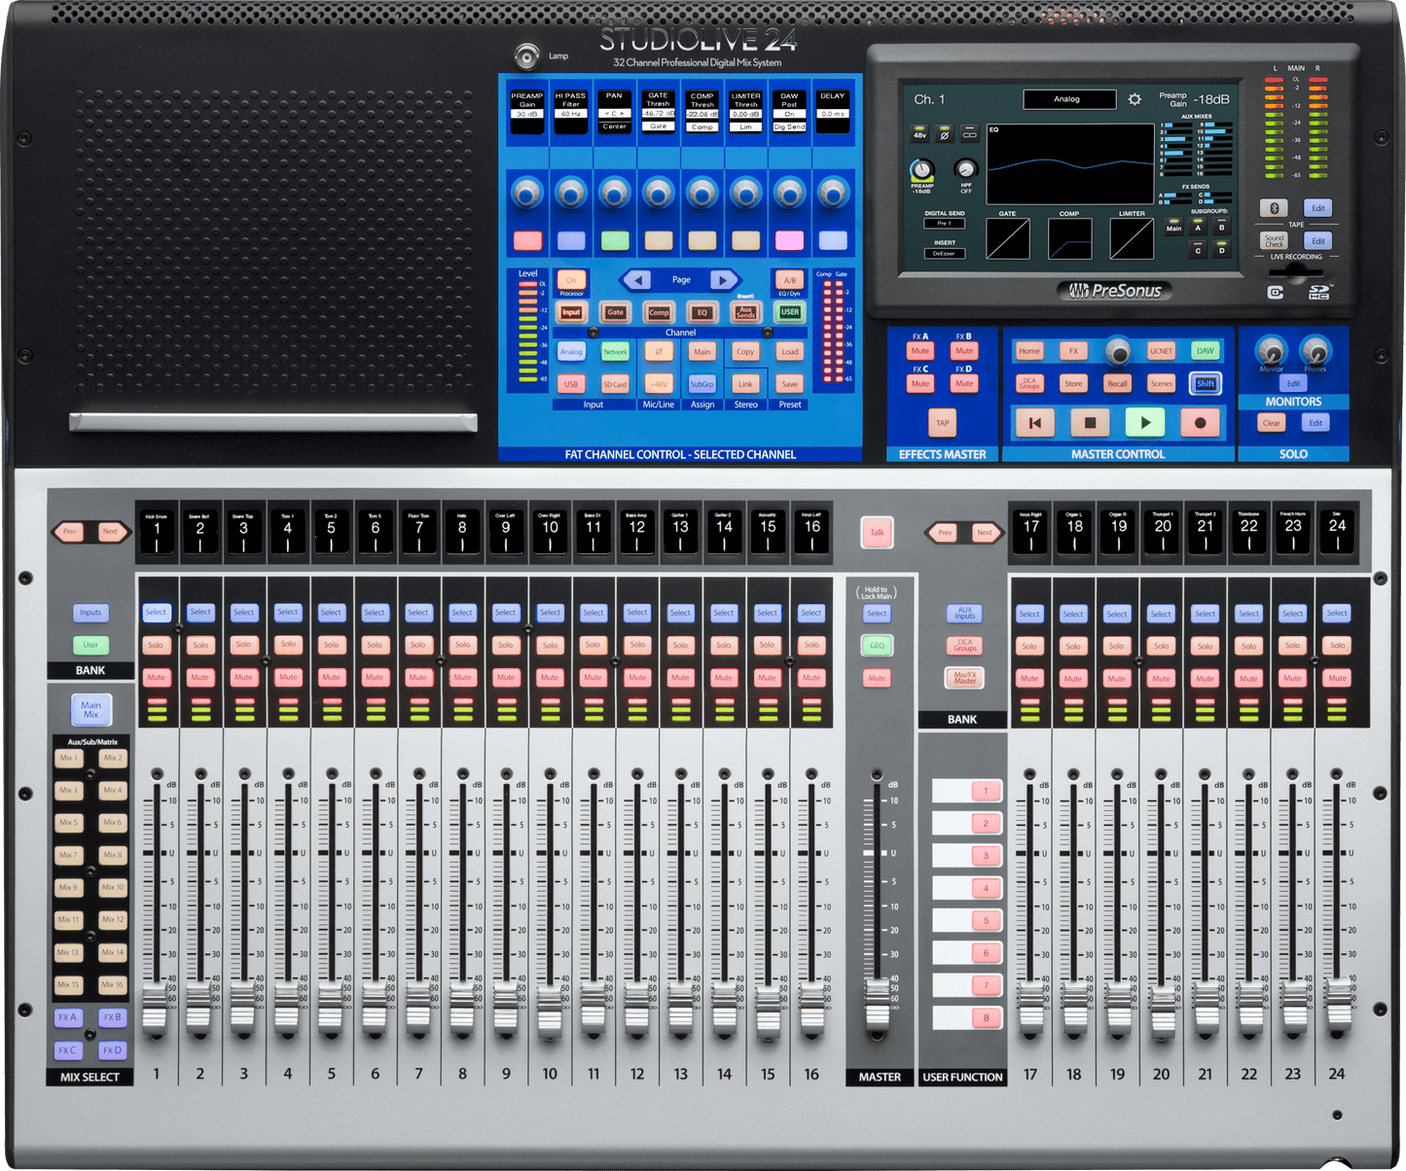Toggle subgroup D assignment on touchscreen
The width and height of the screenshot is (1406, 1171).
click(1222, 249)
